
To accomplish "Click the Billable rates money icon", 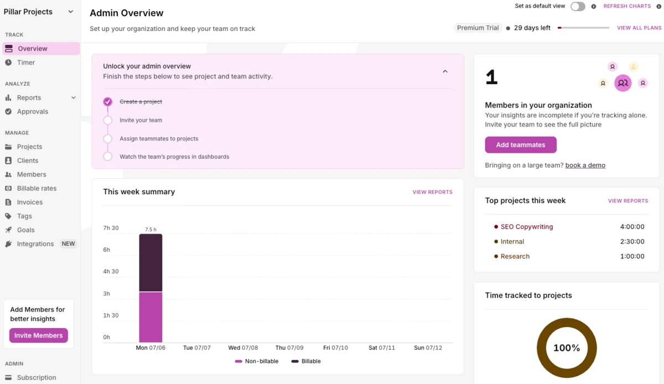I will click(x=8, y=189).
